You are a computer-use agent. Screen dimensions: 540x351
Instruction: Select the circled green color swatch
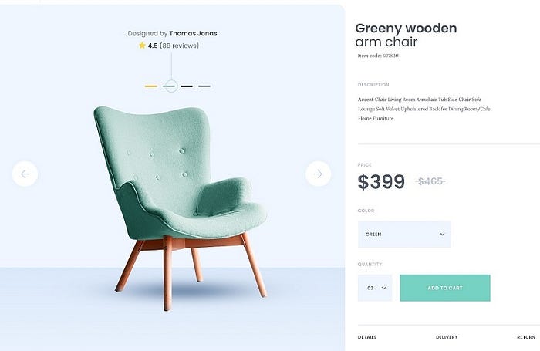[x=170, y=86]
